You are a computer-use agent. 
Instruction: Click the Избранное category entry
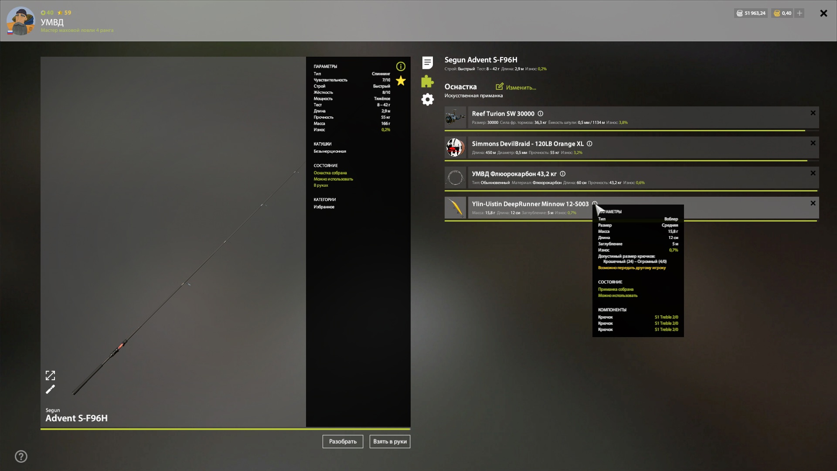(324, 207)
